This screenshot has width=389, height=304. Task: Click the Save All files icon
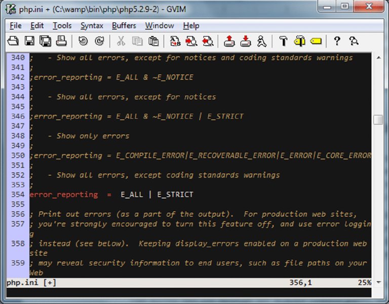click(45, 41)
